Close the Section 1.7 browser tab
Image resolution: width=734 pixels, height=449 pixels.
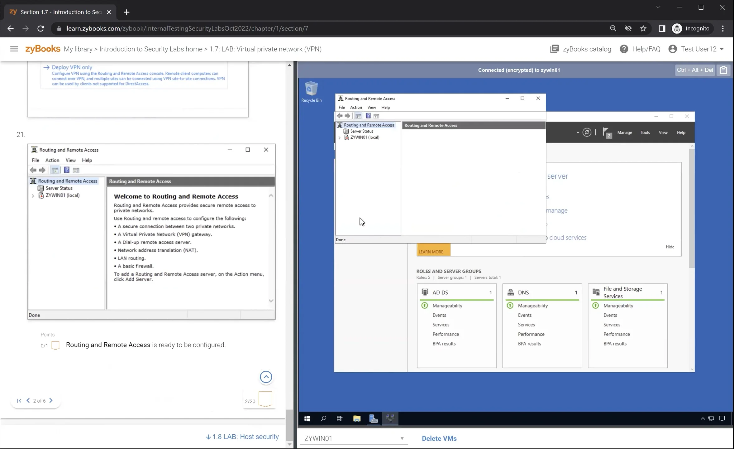pos(109,12)
